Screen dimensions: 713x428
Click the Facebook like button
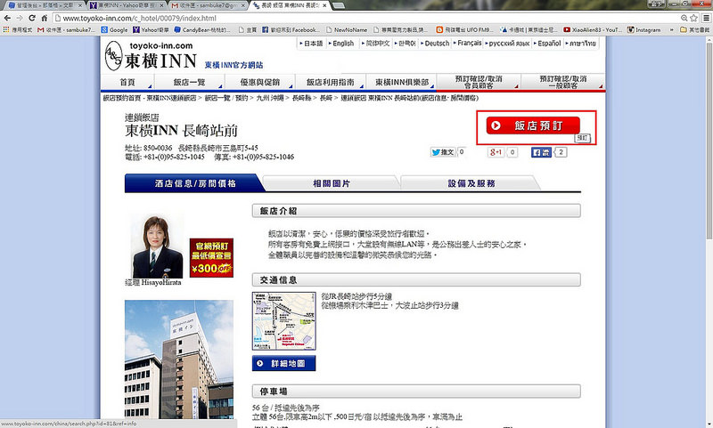541,152
